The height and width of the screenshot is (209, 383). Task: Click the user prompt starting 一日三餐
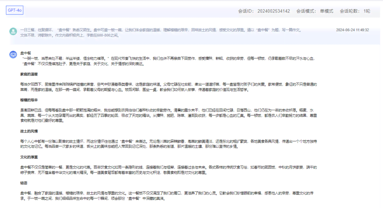point(161,33)
